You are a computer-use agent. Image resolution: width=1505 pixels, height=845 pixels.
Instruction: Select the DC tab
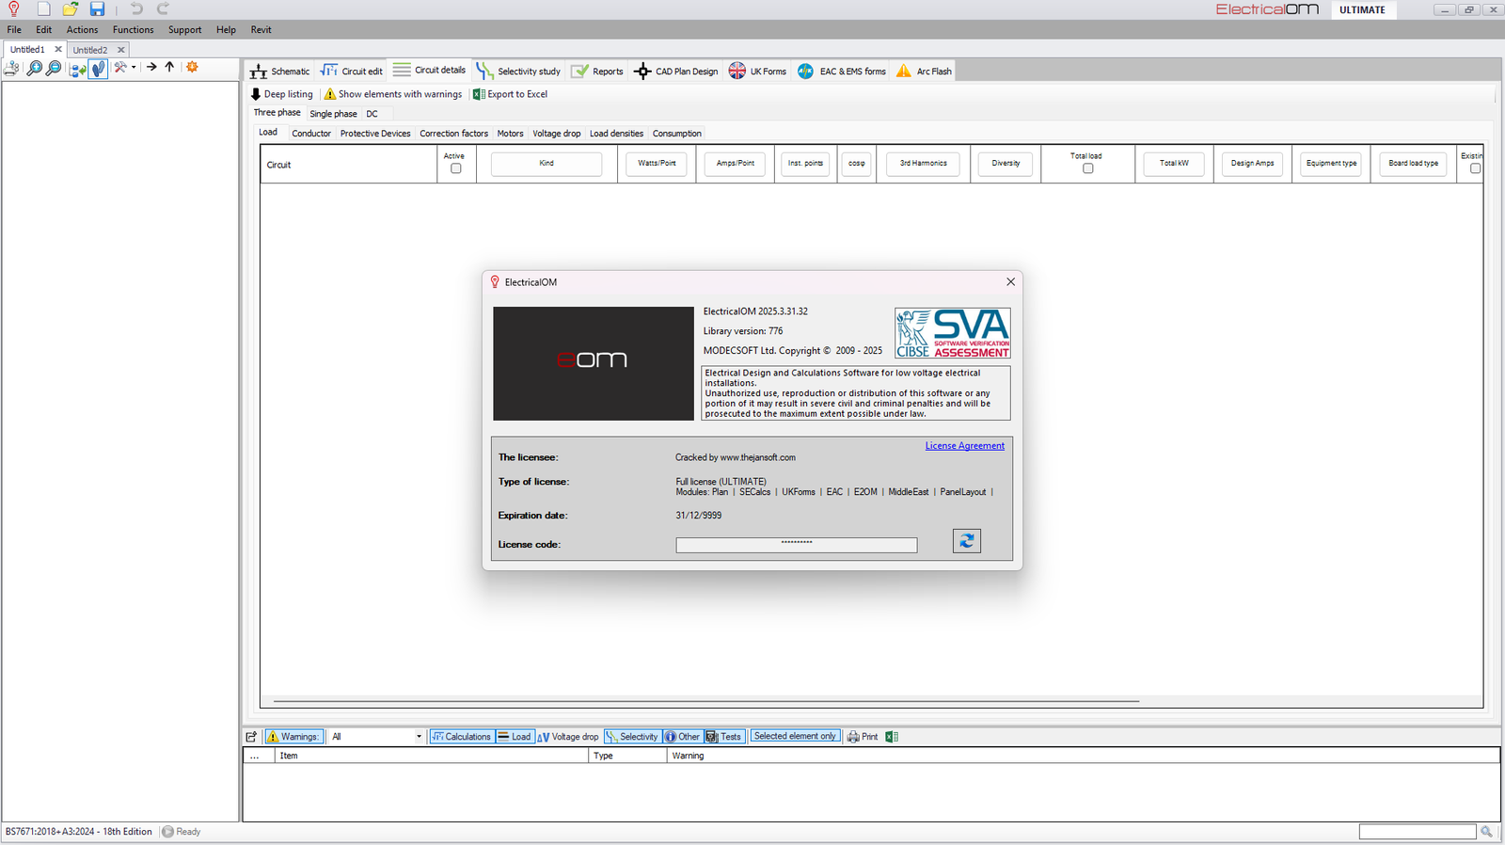372,114
